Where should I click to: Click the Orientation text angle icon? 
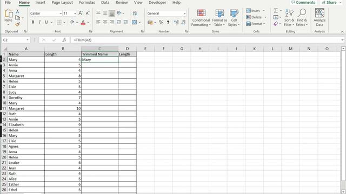coord(119,13)
